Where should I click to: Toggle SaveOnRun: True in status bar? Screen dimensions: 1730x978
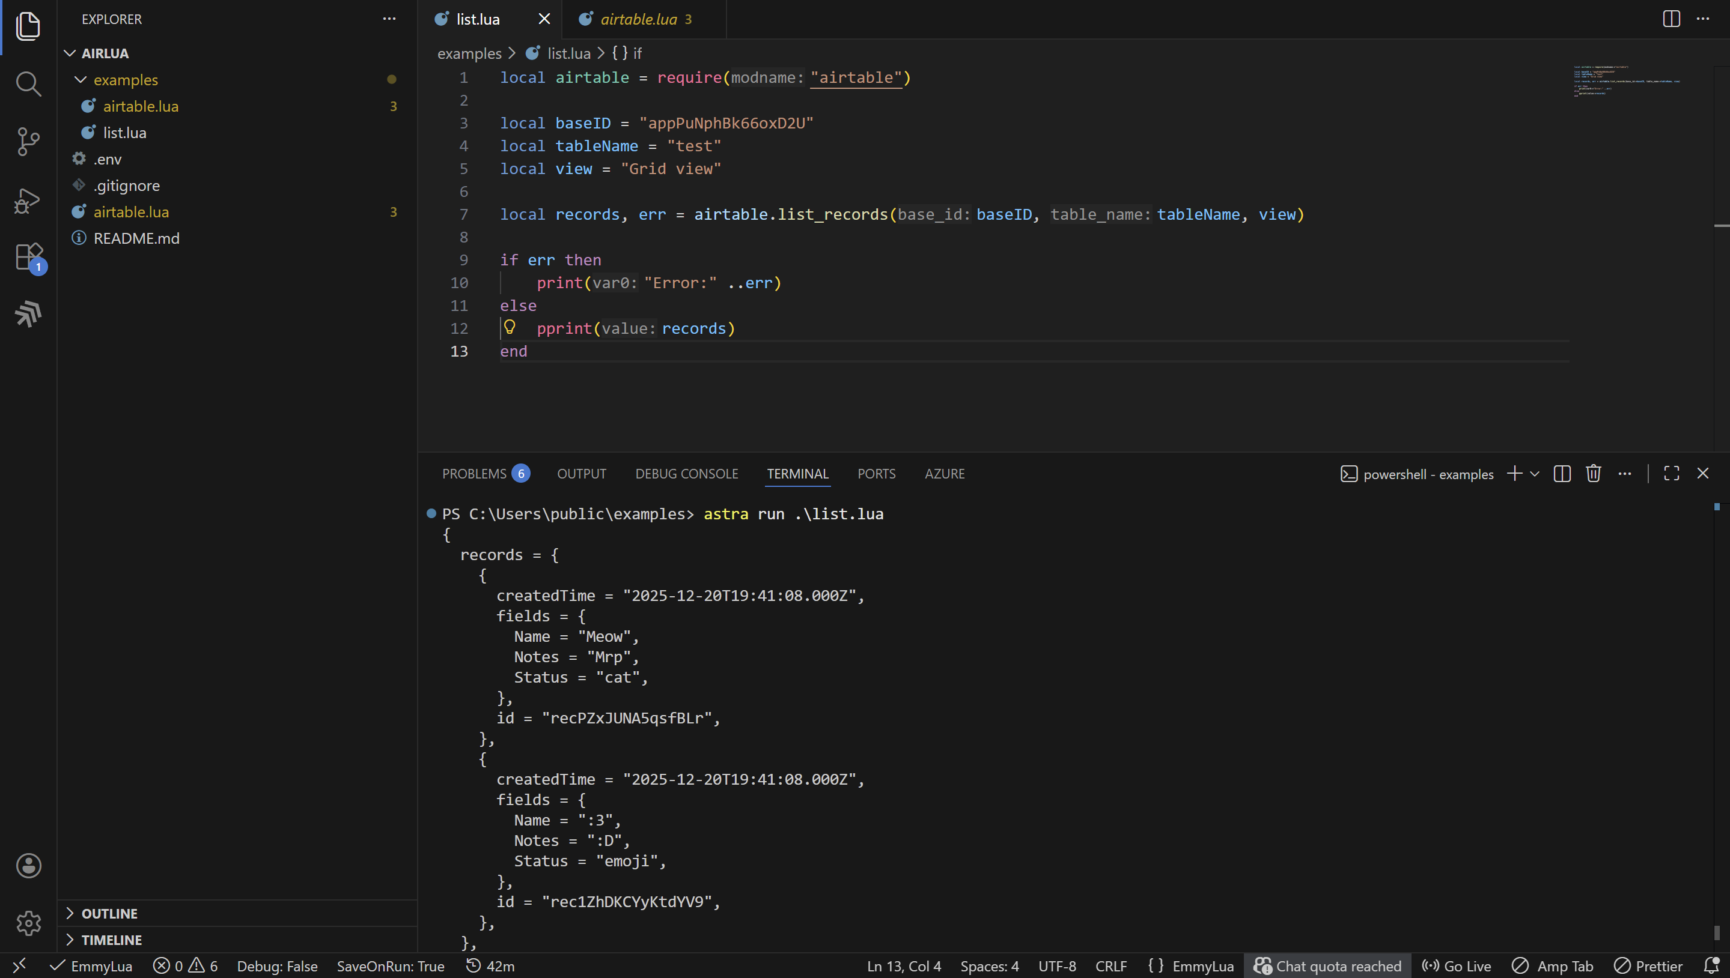pyautogui.click(x=391, y=966)
